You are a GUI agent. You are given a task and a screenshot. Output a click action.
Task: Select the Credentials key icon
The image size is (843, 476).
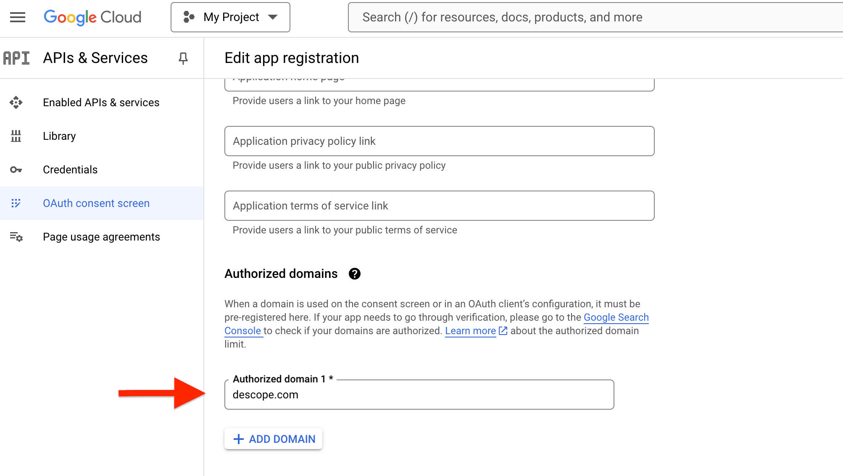16,169
